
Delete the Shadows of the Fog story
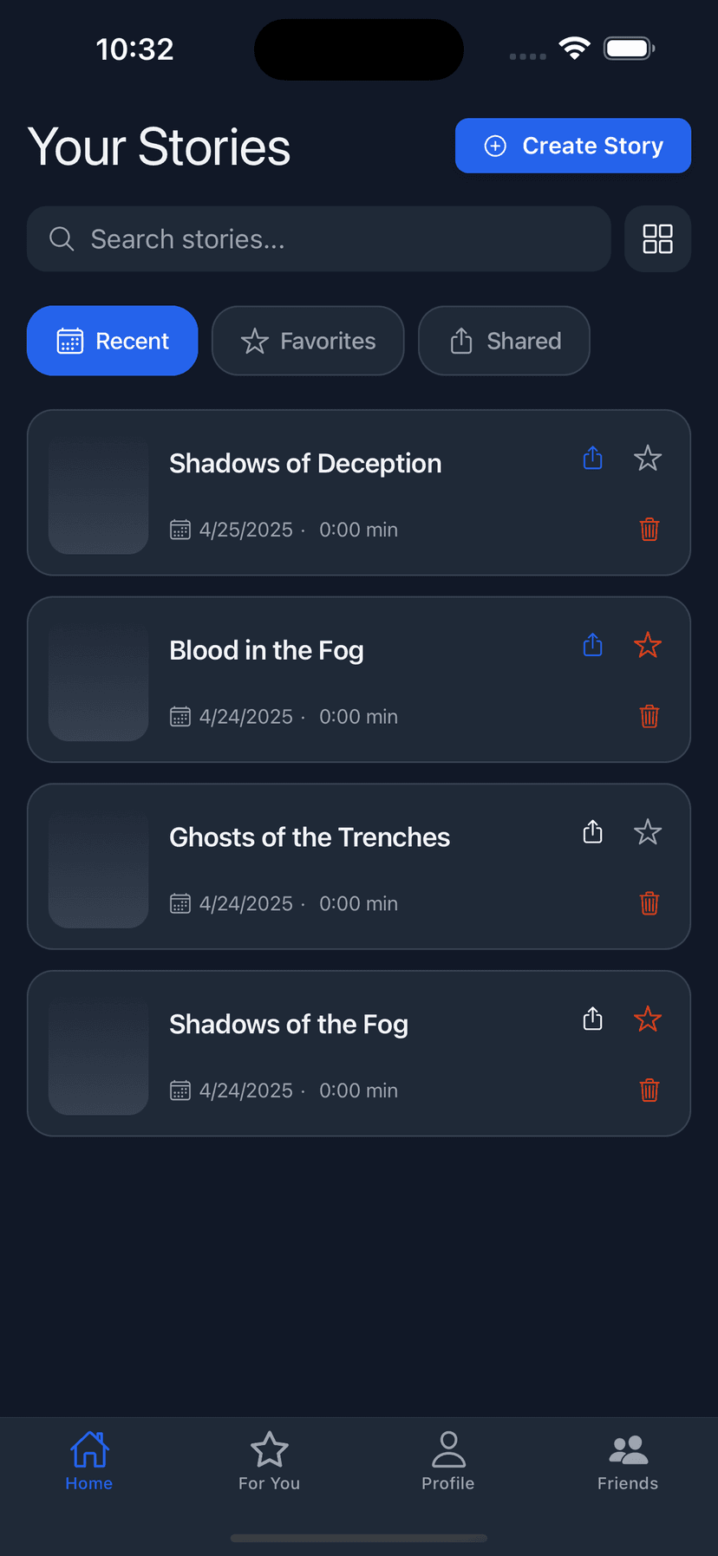point(649,1090)
